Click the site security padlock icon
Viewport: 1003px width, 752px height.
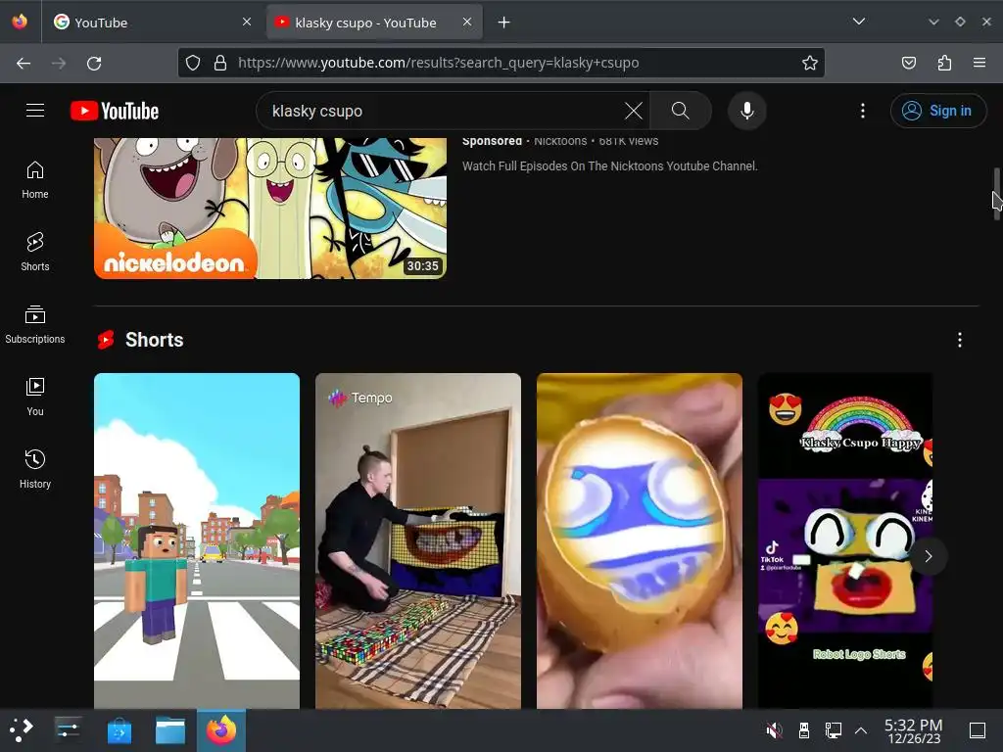click(220, 63)
